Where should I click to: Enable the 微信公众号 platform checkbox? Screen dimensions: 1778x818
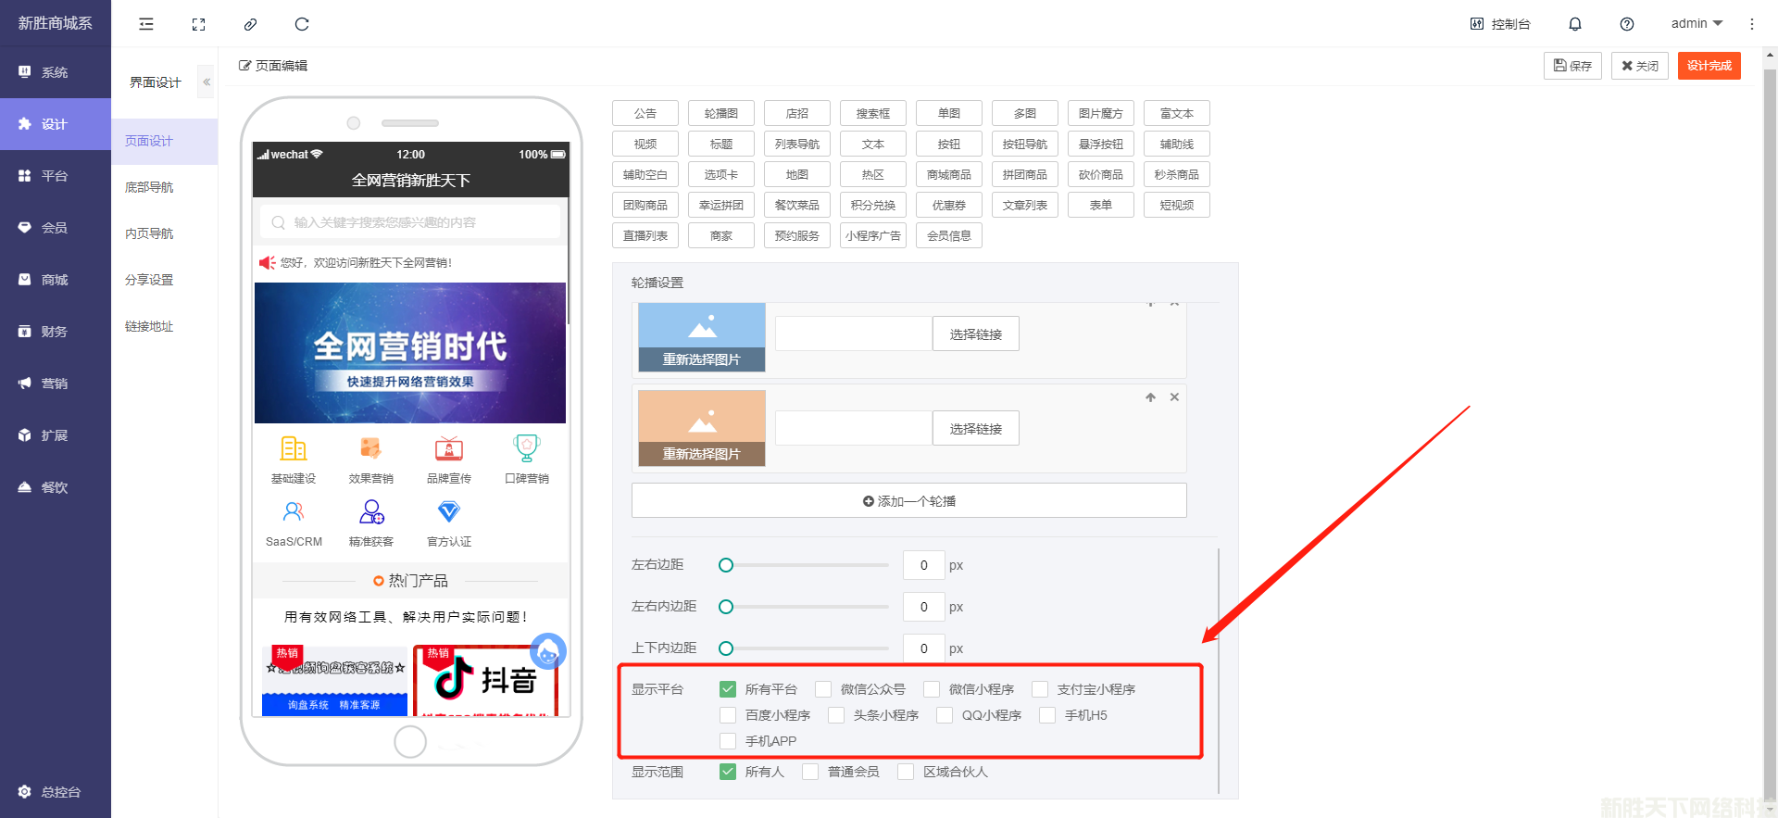point(823,689)
